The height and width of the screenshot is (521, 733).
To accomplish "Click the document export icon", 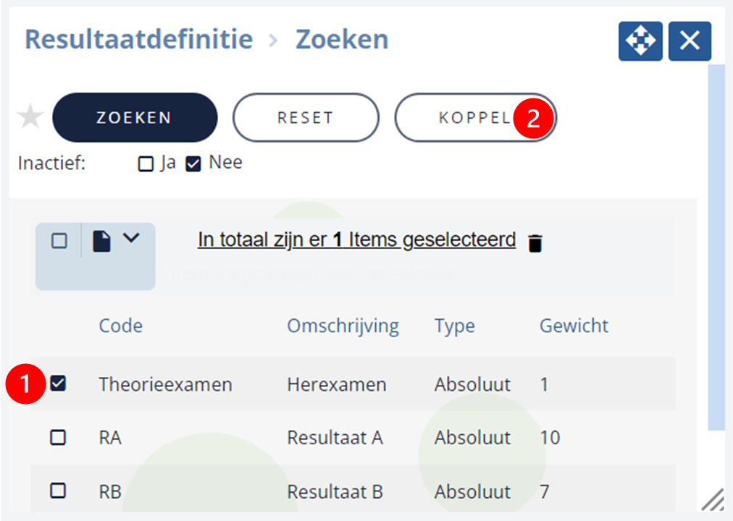I will [x=101, y=241].
